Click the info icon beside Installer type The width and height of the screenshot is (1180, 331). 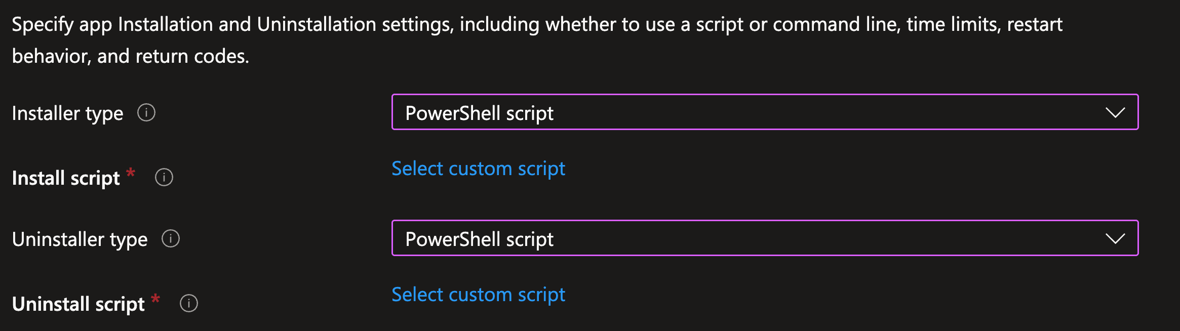click(146, 112)
